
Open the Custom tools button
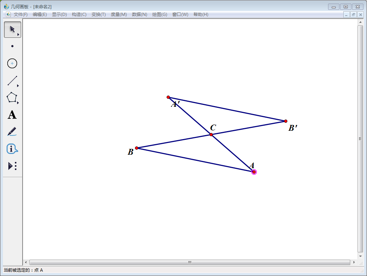pyautogui.click(x=12, y=166)
